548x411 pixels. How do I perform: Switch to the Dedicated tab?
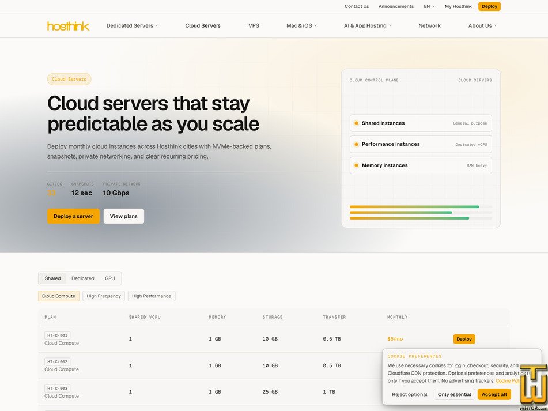click(83, 278)
